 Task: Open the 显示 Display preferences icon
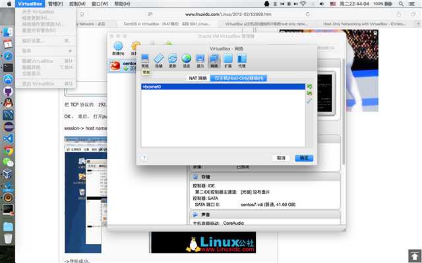pos(200,60)
